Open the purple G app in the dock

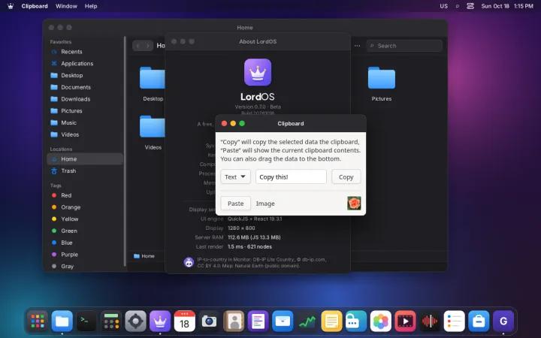pos(503,321)
